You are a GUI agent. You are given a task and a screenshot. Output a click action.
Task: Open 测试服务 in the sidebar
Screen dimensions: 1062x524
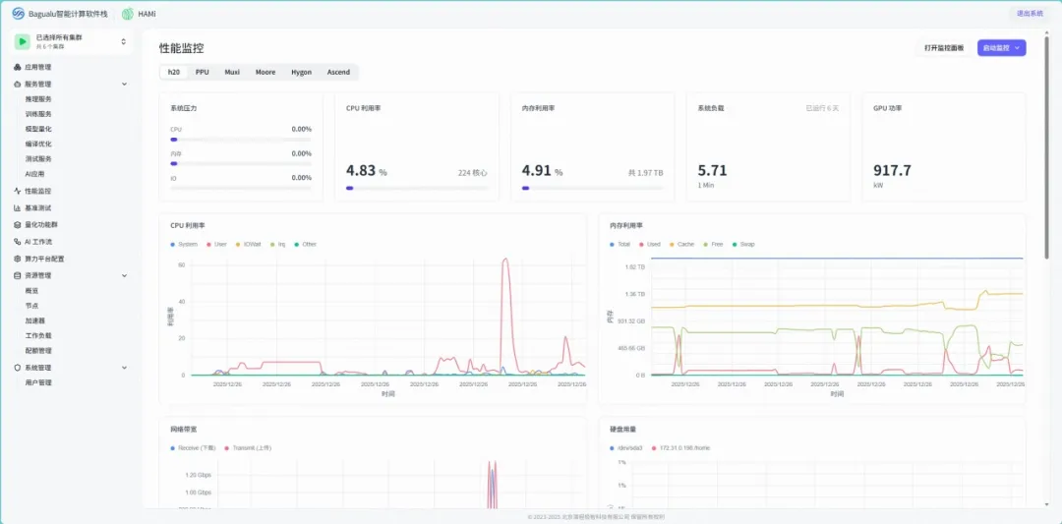(x=38, y=158)
